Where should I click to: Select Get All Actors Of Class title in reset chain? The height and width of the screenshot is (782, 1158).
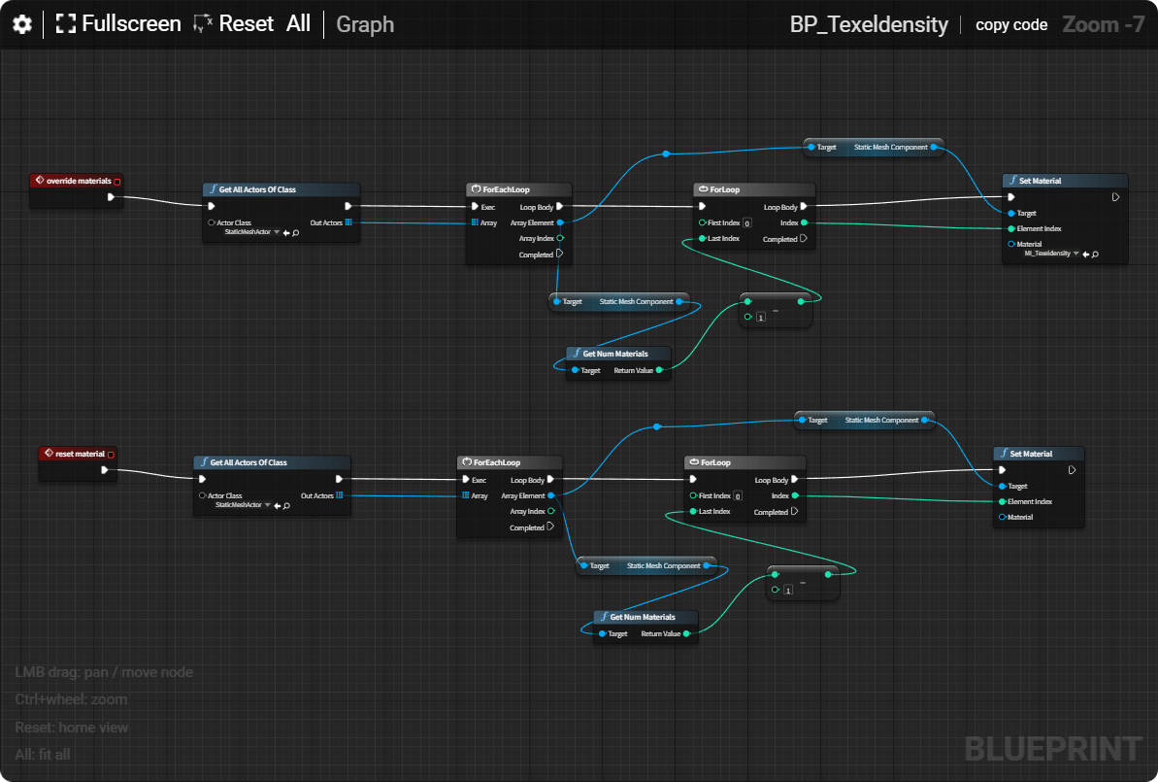tap(248, 462)
